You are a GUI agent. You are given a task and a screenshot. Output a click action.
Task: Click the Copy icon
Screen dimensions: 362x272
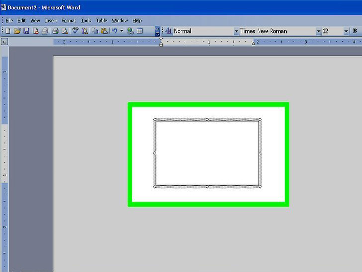[95, 31]
